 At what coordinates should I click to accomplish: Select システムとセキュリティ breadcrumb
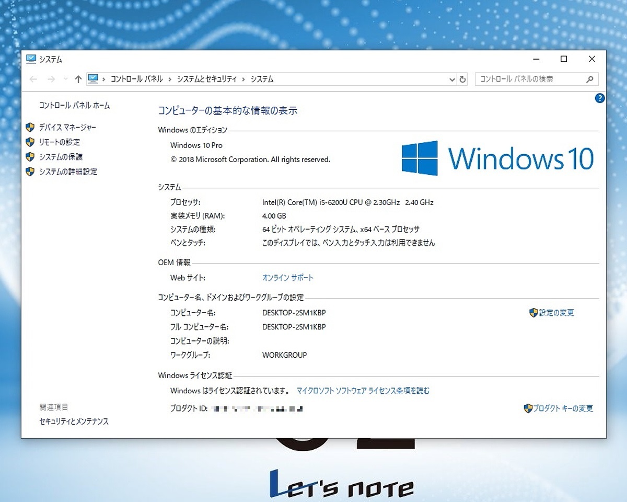[x=207, y=79]
